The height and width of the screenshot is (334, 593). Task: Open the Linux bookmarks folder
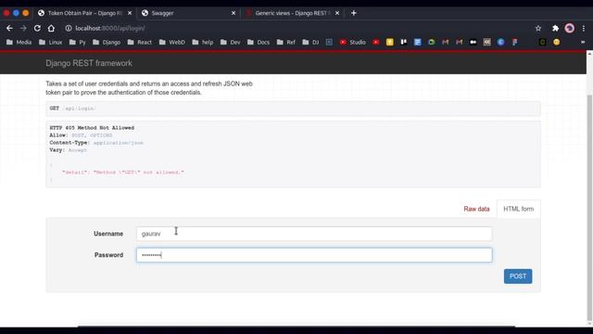(50, 42)
